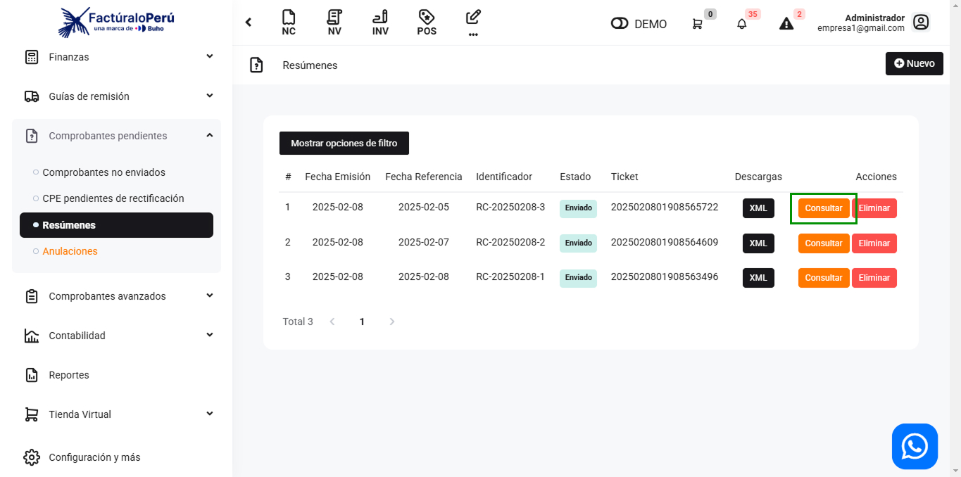Delete summary RC-20250208-1 with Eliminar
This screenshot has width=961, height=477.
click(x=874, y=278)
